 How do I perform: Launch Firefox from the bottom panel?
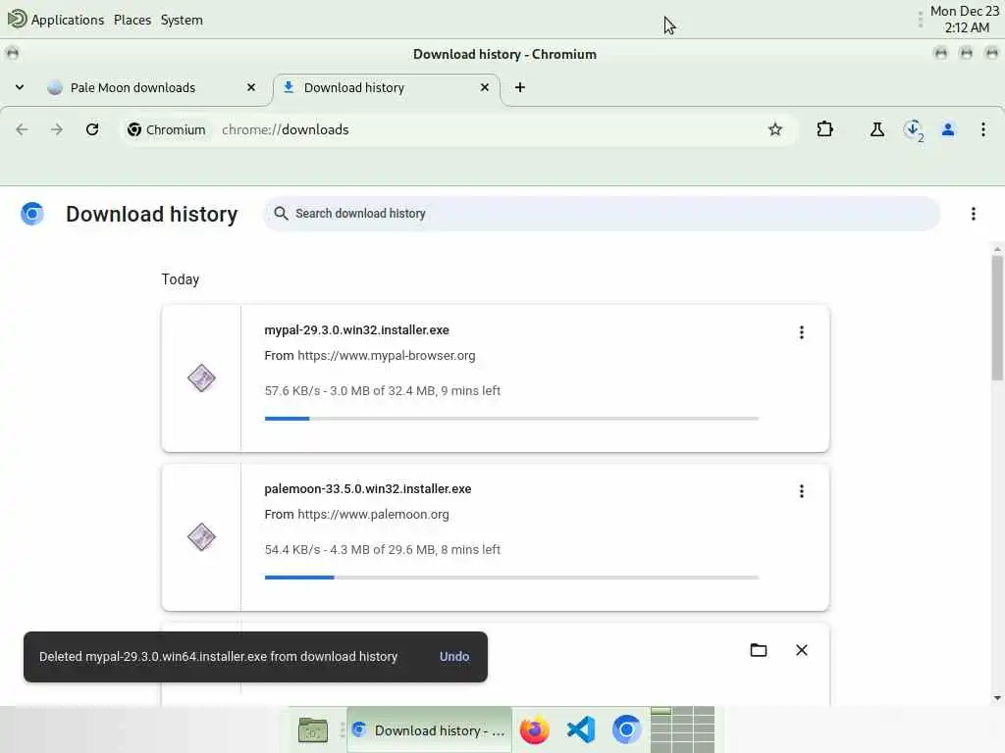point(535,729)
